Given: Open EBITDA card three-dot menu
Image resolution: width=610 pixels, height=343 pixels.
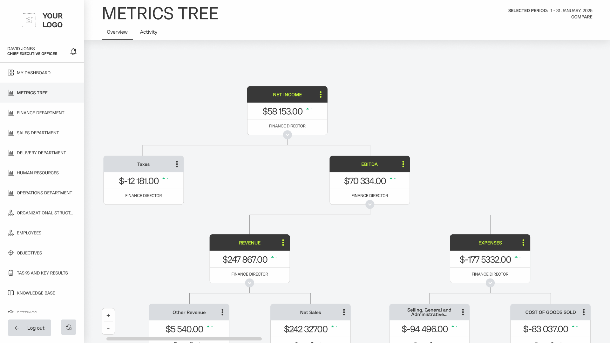Looking at the screenshot, I should [403, 164].
